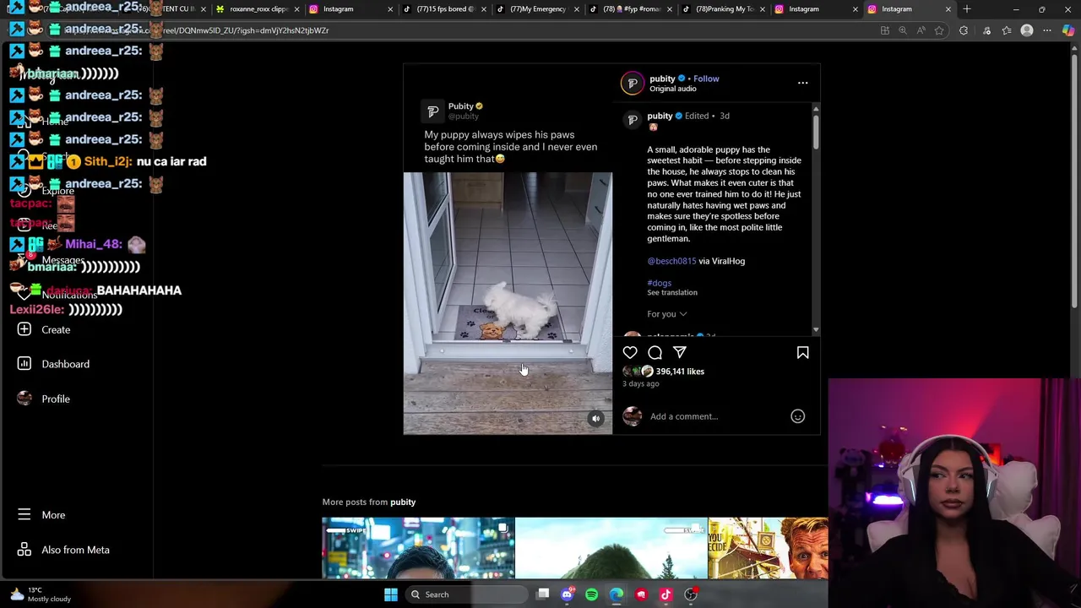Open pubity profile from post header name

click(x=662, y=79)
